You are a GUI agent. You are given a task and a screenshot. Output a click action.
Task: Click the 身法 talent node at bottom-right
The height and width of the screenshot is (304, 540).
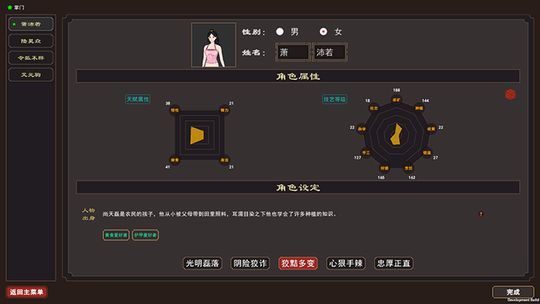[x=224, y=160]
